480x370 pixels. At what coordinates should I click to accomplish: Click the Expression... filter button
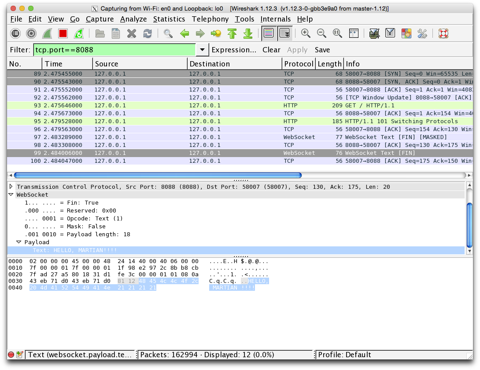coord(234,50)
